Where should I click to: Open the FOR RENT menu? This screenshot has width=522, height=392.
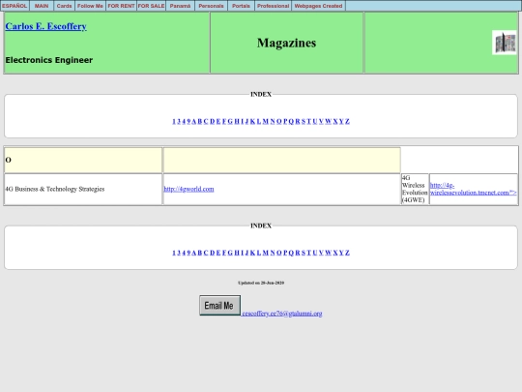click(121, 6)
